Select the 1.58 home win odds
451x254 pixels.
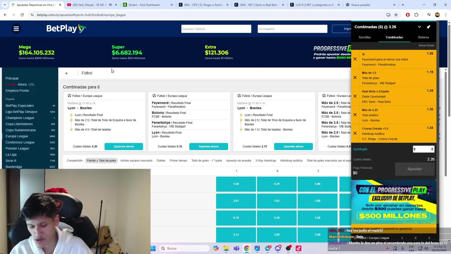point(236,184)
